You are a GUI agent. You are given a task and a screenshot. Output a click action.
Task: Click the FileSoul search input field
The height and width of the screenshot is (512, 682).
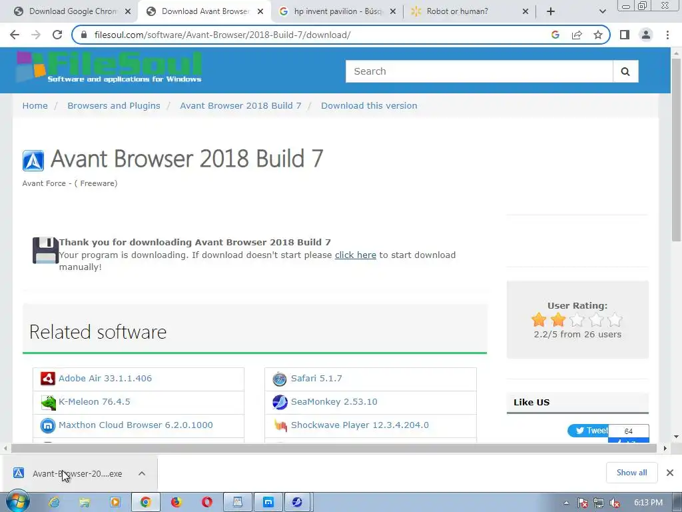coord(480,71)
